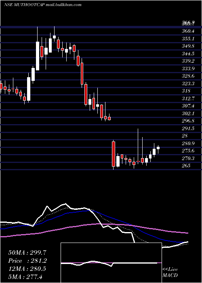Click the 318 price axis label
This screenshot has height=283, width=202.
(186, 91)
